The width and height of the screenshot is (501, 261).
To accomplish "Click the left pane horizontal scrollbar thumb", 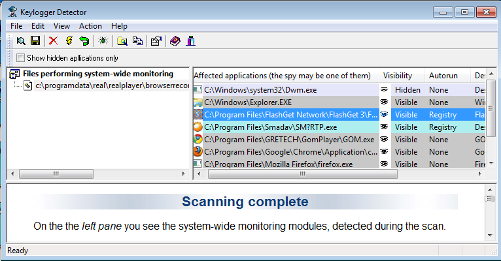I will tap(56, 174).
